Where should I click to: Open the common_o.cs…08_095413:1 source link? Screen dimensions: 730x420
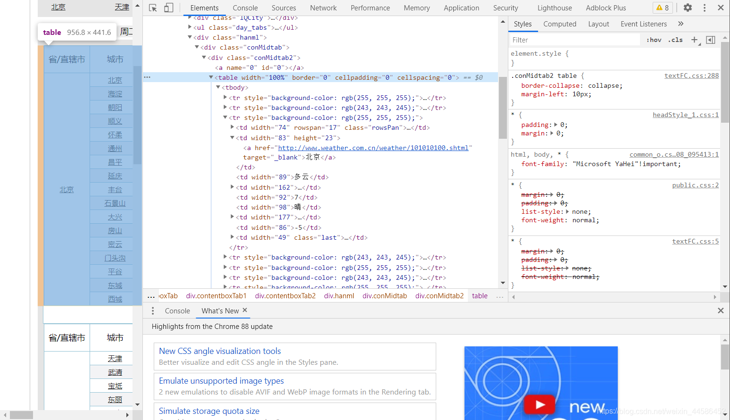tap(674, 154)
